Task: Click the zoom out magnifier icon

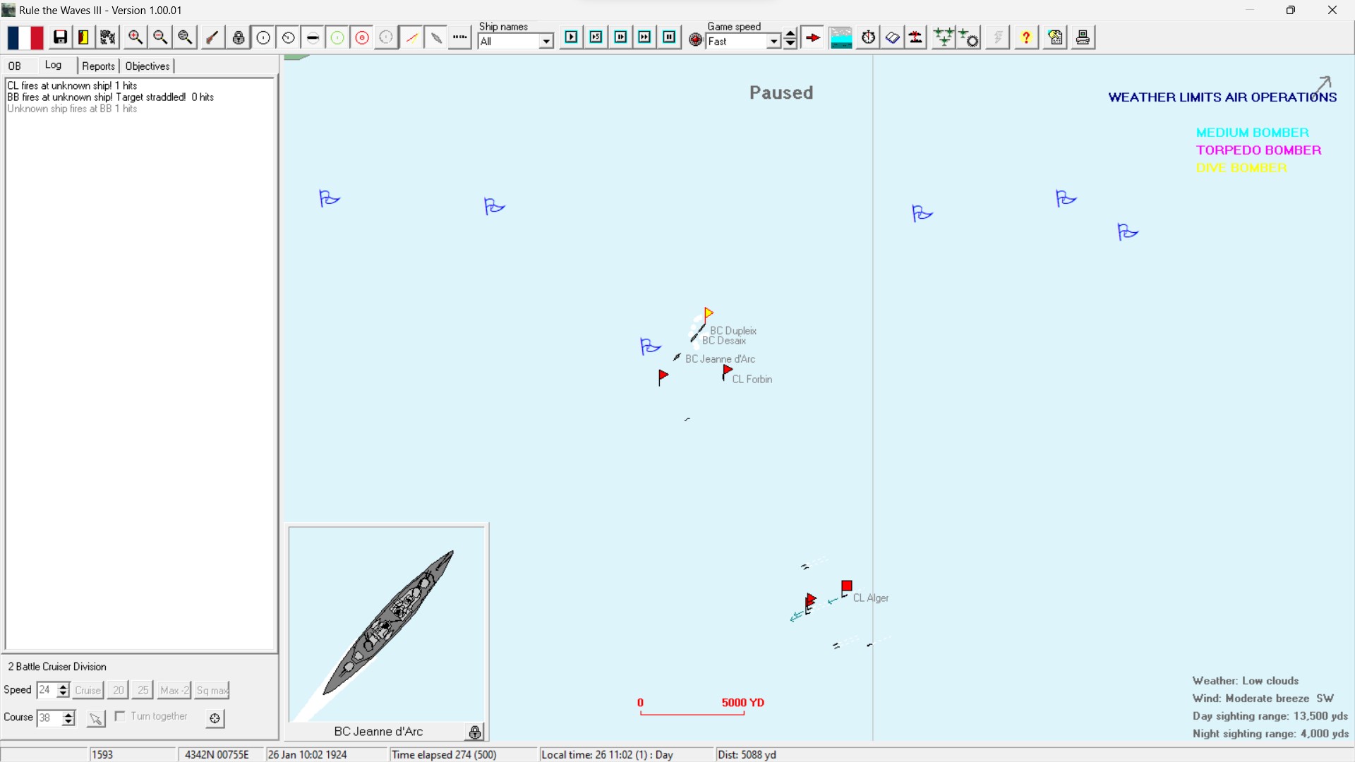Action: point(160,37)
